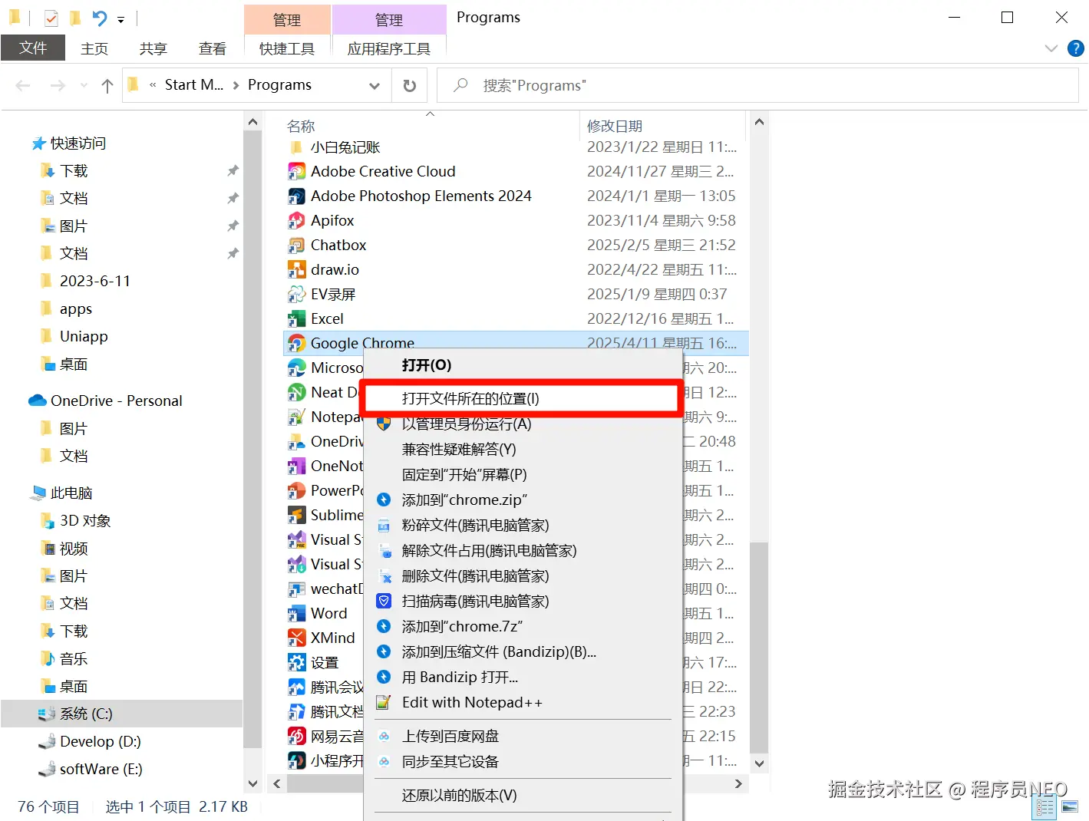Click the breadcrumb arrow after Start M...
The height and width of the screenshot is (821, 1089).
pos(236,85)
